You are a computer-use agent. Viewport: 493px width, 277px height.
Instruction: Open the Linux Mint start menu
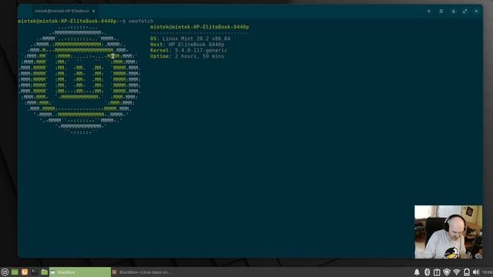tap(5, 272)
